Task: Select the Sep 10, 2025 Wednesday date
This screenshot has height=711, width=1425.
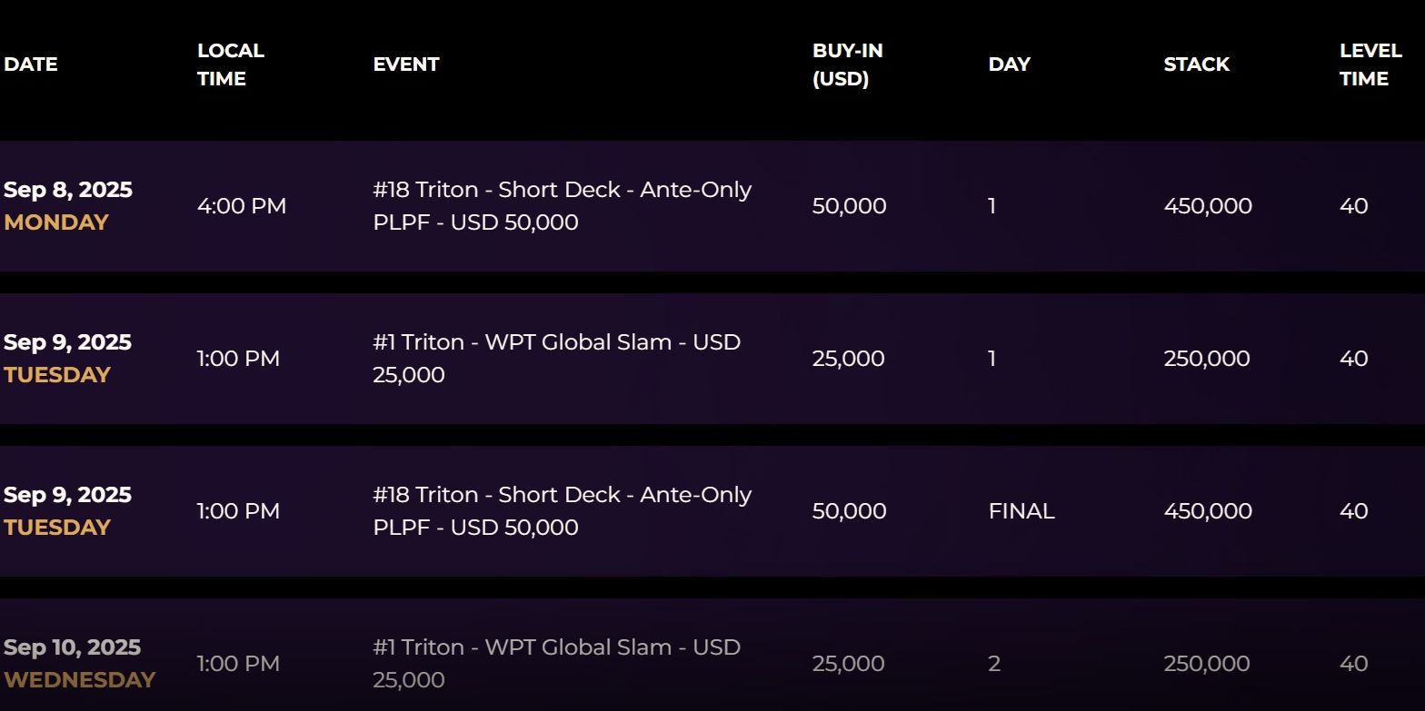Action: (x=79, y=664)
